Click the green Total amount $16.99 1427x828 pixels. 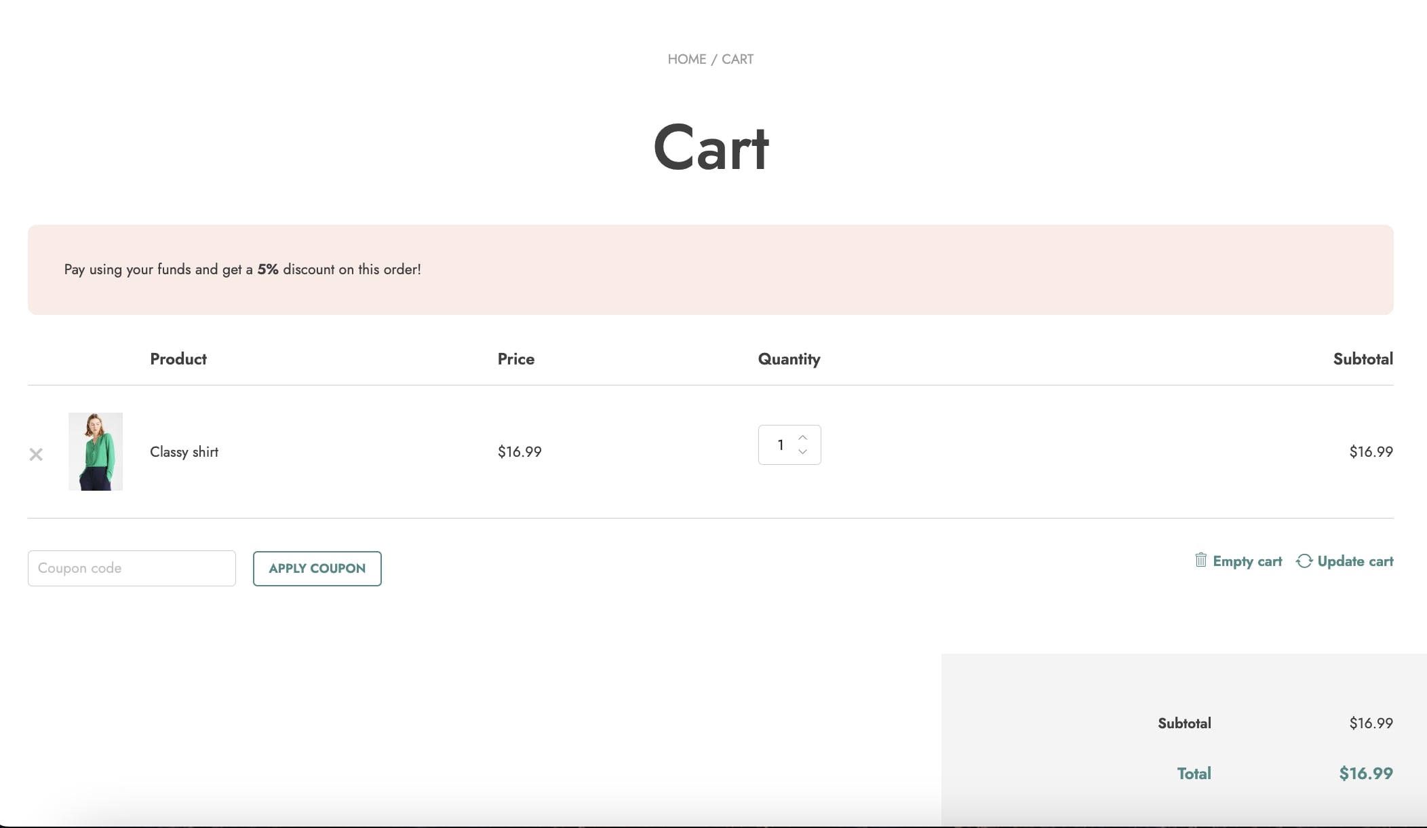[1365, 773]
